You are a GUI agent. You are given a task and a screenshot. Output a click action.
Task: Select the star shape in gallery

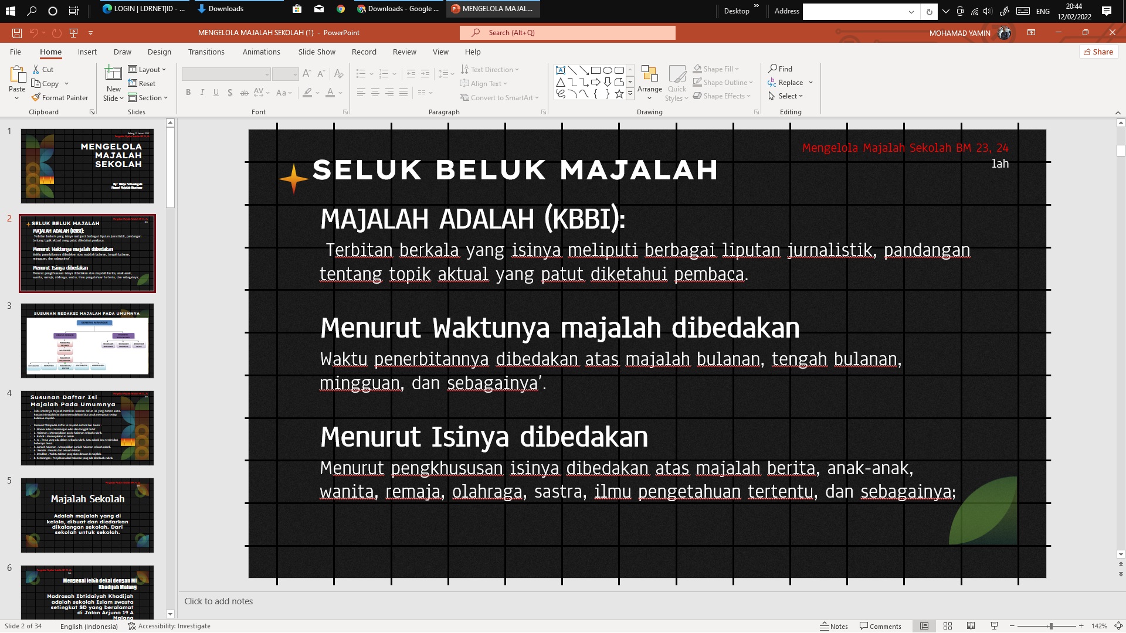click(x=619, y=94)
